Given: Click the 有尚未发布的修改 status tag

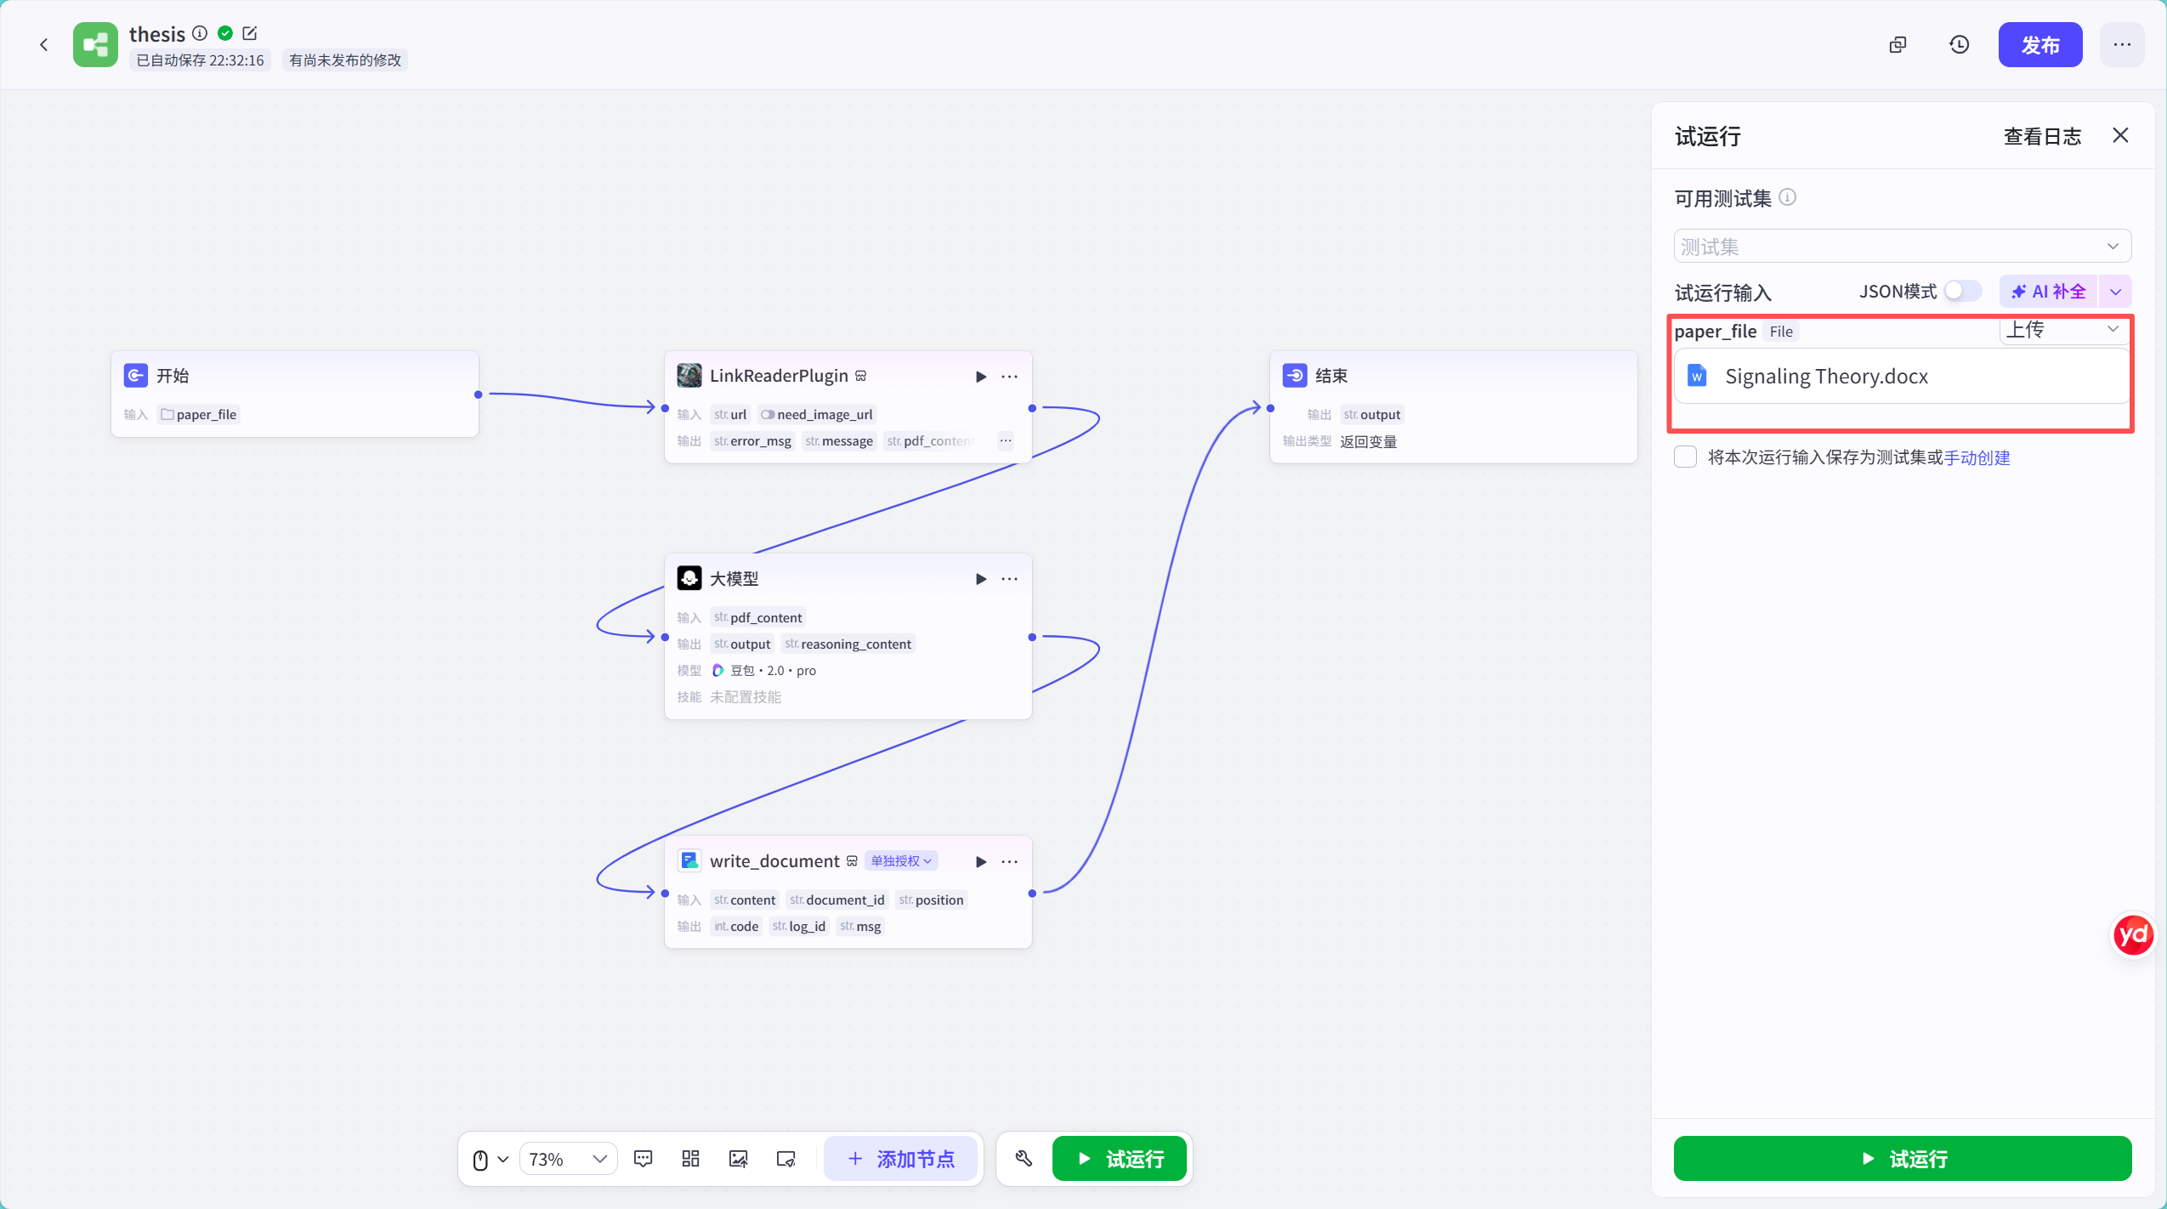Looking at the screenshot, I should (344, 60).
